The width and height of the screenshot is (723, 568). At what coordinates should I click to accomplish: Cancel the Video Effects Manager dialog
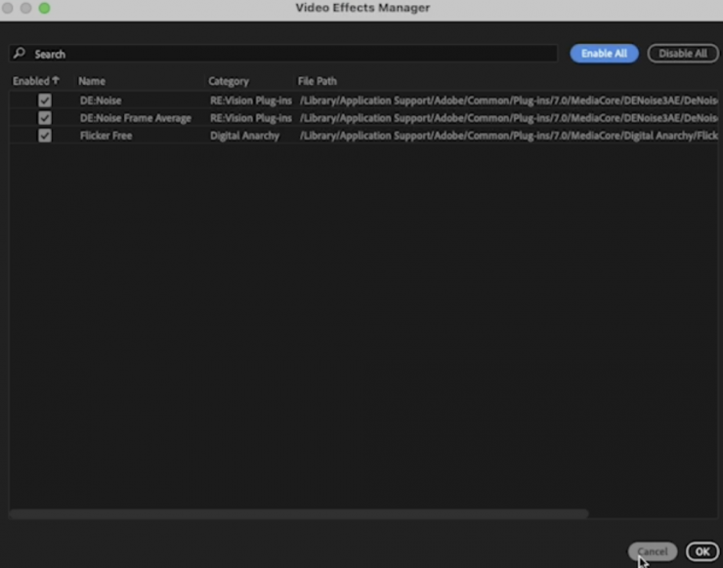click(653, 551)
